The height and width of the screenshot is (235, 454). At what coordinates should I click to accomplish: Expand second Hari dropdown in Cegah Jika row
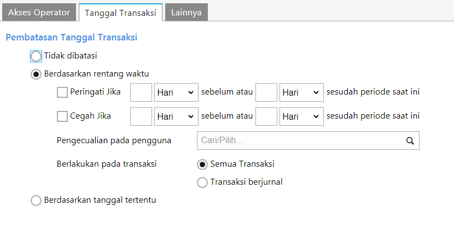click(x=301, y=116)
